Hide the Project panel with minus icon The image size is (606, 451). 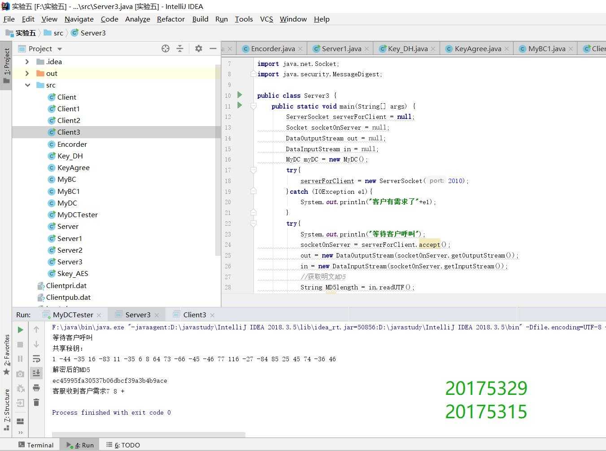click(x=213, y=48)
